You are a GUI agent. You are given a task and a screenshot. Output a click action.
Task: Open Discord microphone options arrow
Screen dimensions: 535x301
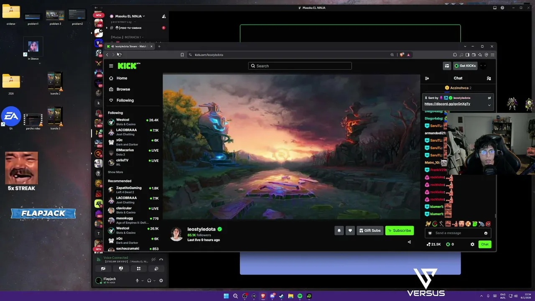coord(143,281)
